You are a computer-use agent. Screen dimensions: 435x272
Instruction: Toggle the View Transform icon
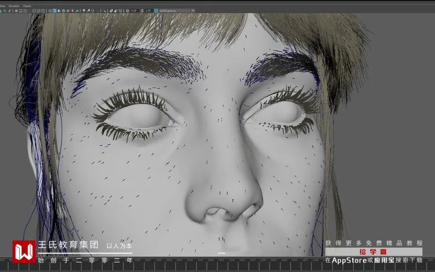coord(156,11)
